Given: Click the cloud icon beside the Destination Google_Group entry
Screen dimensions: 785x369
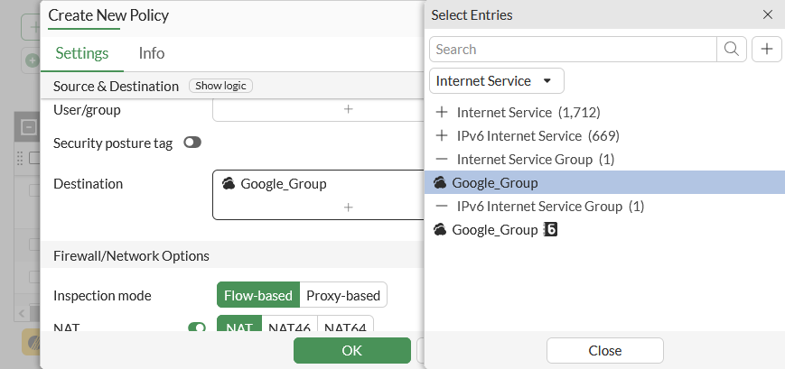Looking at the screenshot, I should [x=229, y=184].
